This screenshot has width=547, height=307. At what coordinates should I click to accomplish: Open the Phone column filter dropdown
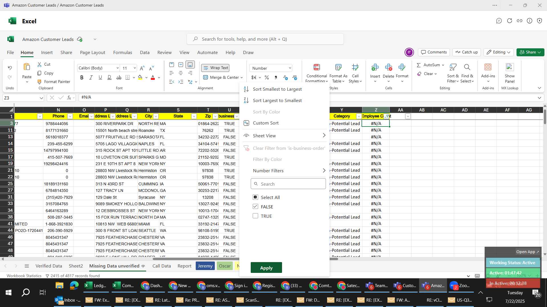(x=70, y=116)
